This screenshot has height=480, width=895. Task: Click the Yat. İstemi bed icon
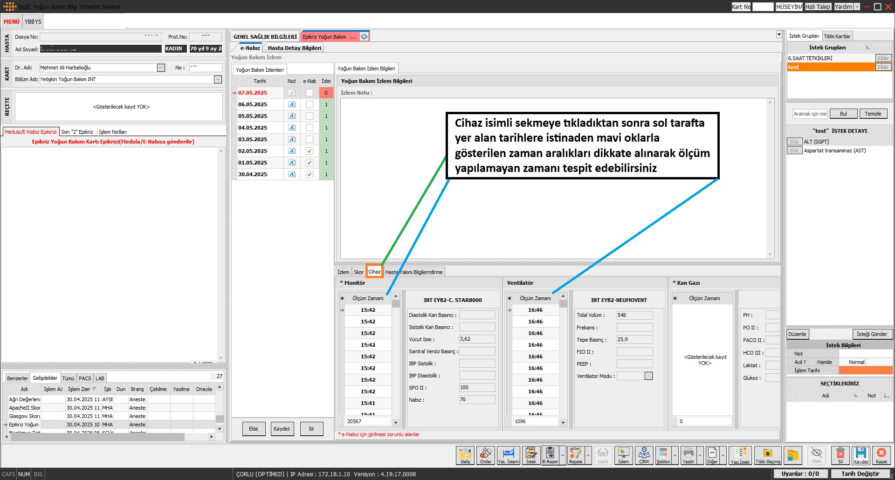point(508,455)
